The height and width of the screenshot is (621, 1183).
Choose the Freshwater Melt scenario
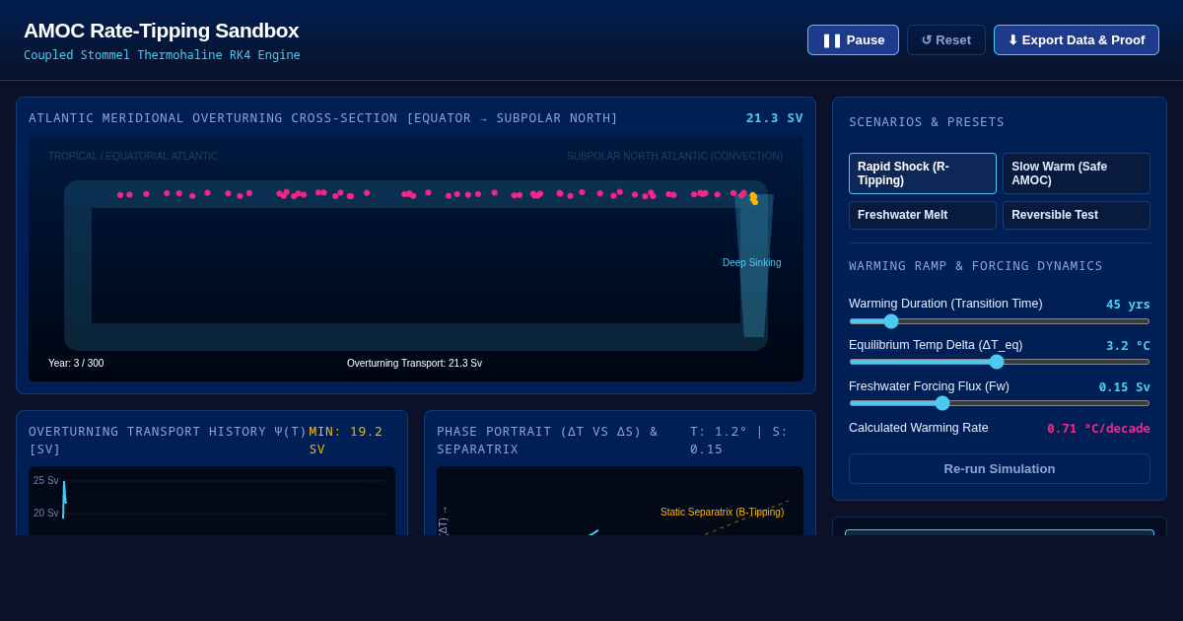click(923, 215)
